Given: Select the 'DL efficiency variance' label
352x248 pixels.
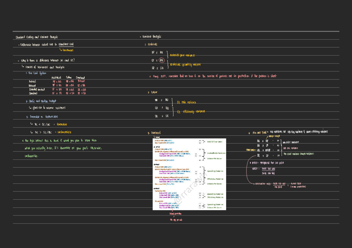Looking at the screenshot, I should [191, 111].
